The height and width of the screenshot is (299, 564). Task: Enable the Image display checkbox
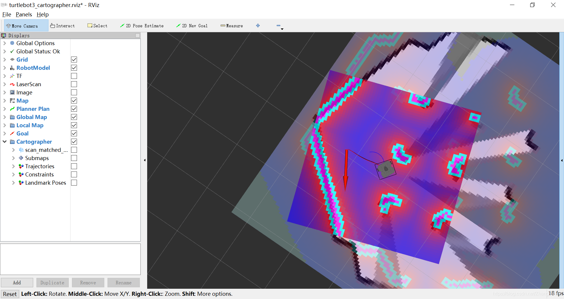click(74, 92)
